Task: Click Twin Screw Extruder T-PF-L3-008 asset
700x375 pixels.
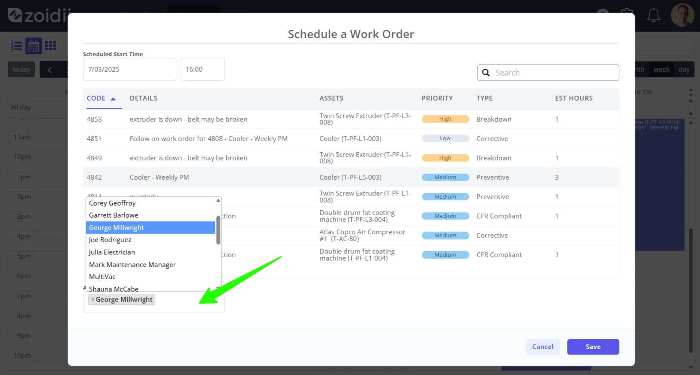Action: 365,119
